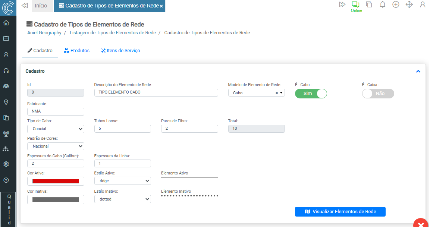430x227 pixels.
Task: Switch to the Produtos tab
Action: (x=77, y=51)
